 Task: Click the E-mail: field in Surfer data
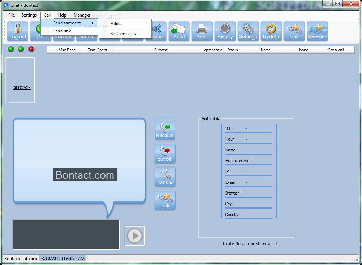tap(249, 182)
